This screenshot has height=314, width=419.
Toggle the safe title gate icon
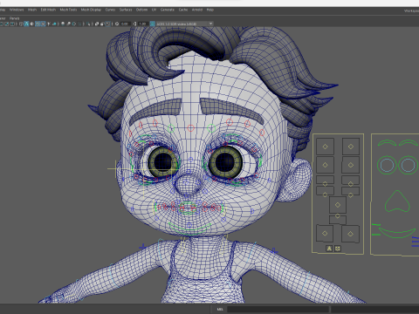pos(13,24)
